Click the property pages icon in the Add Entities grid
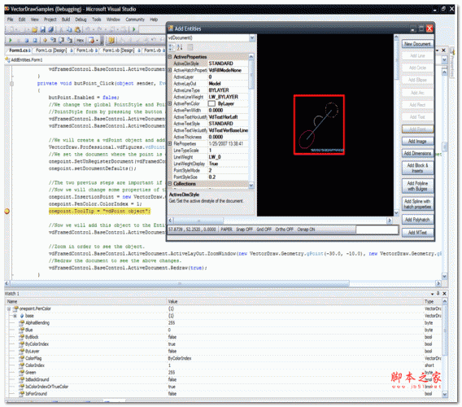The width and height of the screenshot is (462, 407). (190, 47)
